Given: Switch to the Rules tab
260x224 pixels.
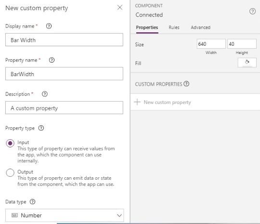Looking at the screenshot, I should (x=174, y=27).
